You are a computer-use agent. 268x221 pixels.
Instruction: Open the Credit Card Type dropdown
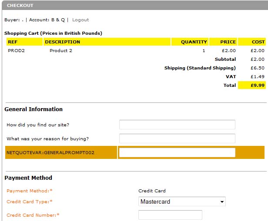[182, 202]
